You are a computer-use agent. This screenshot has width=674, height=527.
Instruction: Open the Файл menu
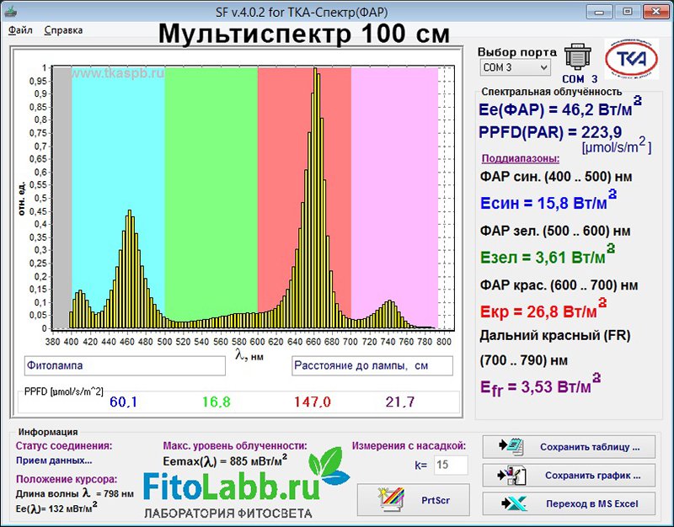pos(21,29)
